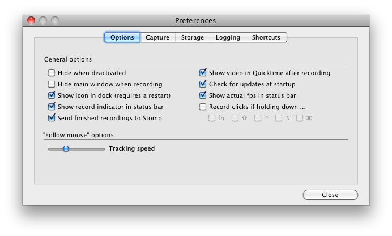Check the fn modifier key box
Viewport: 392px width, 236px height.
[x=212, y=119]
